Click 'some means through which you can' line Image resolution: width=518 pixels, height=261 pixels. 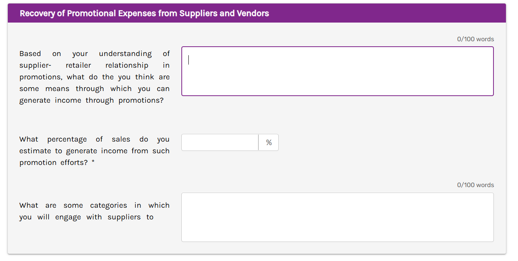(x=95, y=89)
